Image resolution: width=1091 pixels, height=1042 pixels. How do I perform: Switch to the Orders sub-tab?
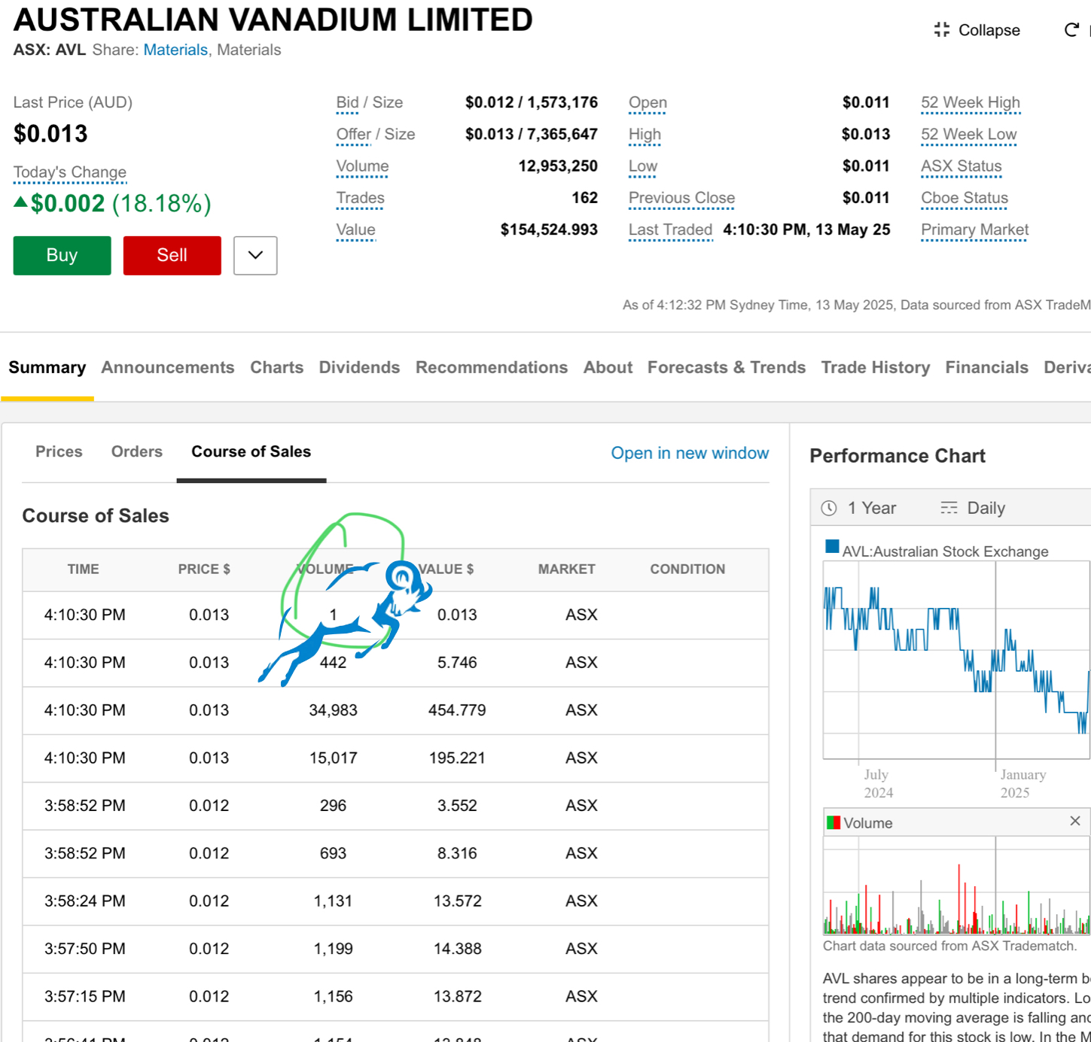coord(137,451)
